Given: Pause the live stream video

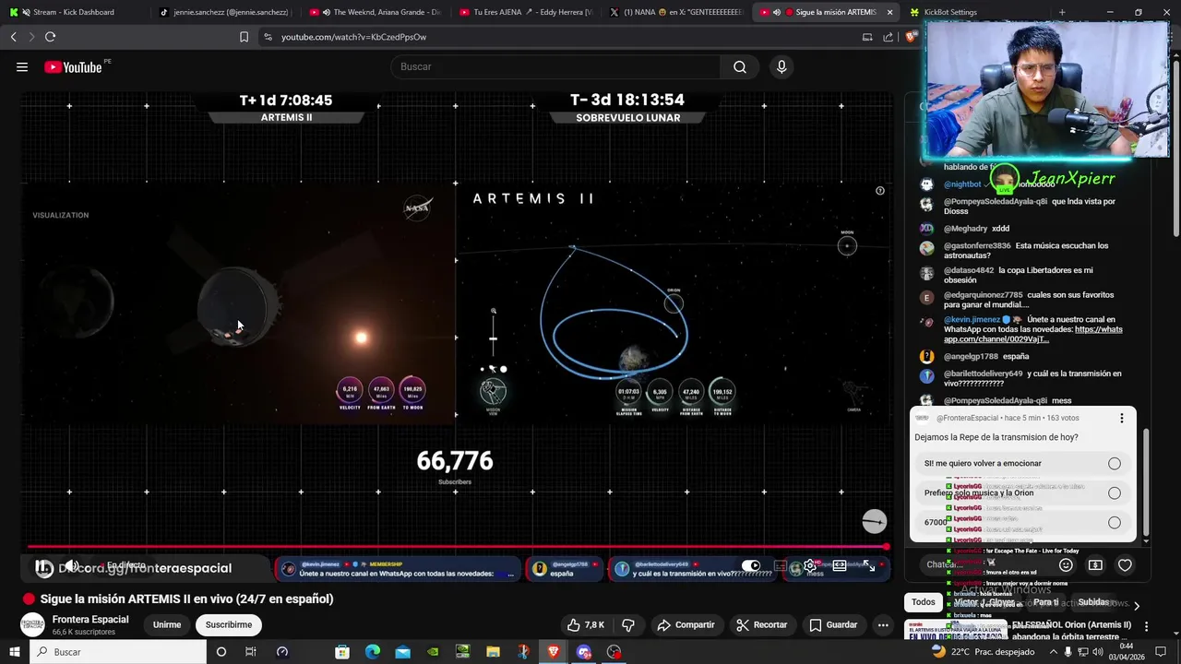Looking at the screenshot, I should 43,567.
